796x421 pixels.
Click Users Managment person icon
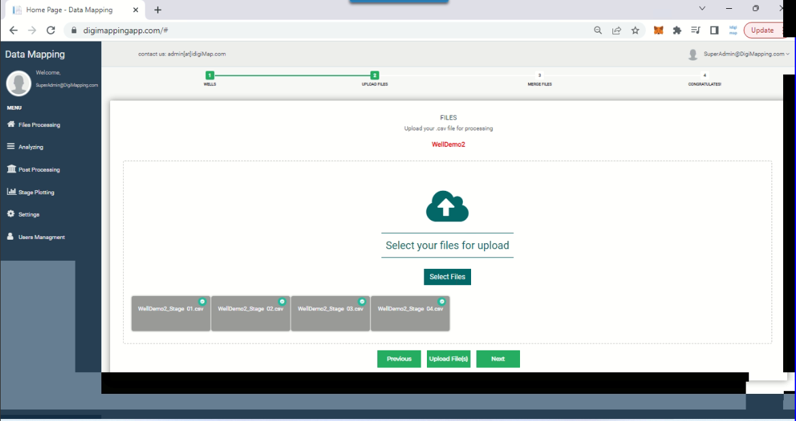(x=11, y=237)
